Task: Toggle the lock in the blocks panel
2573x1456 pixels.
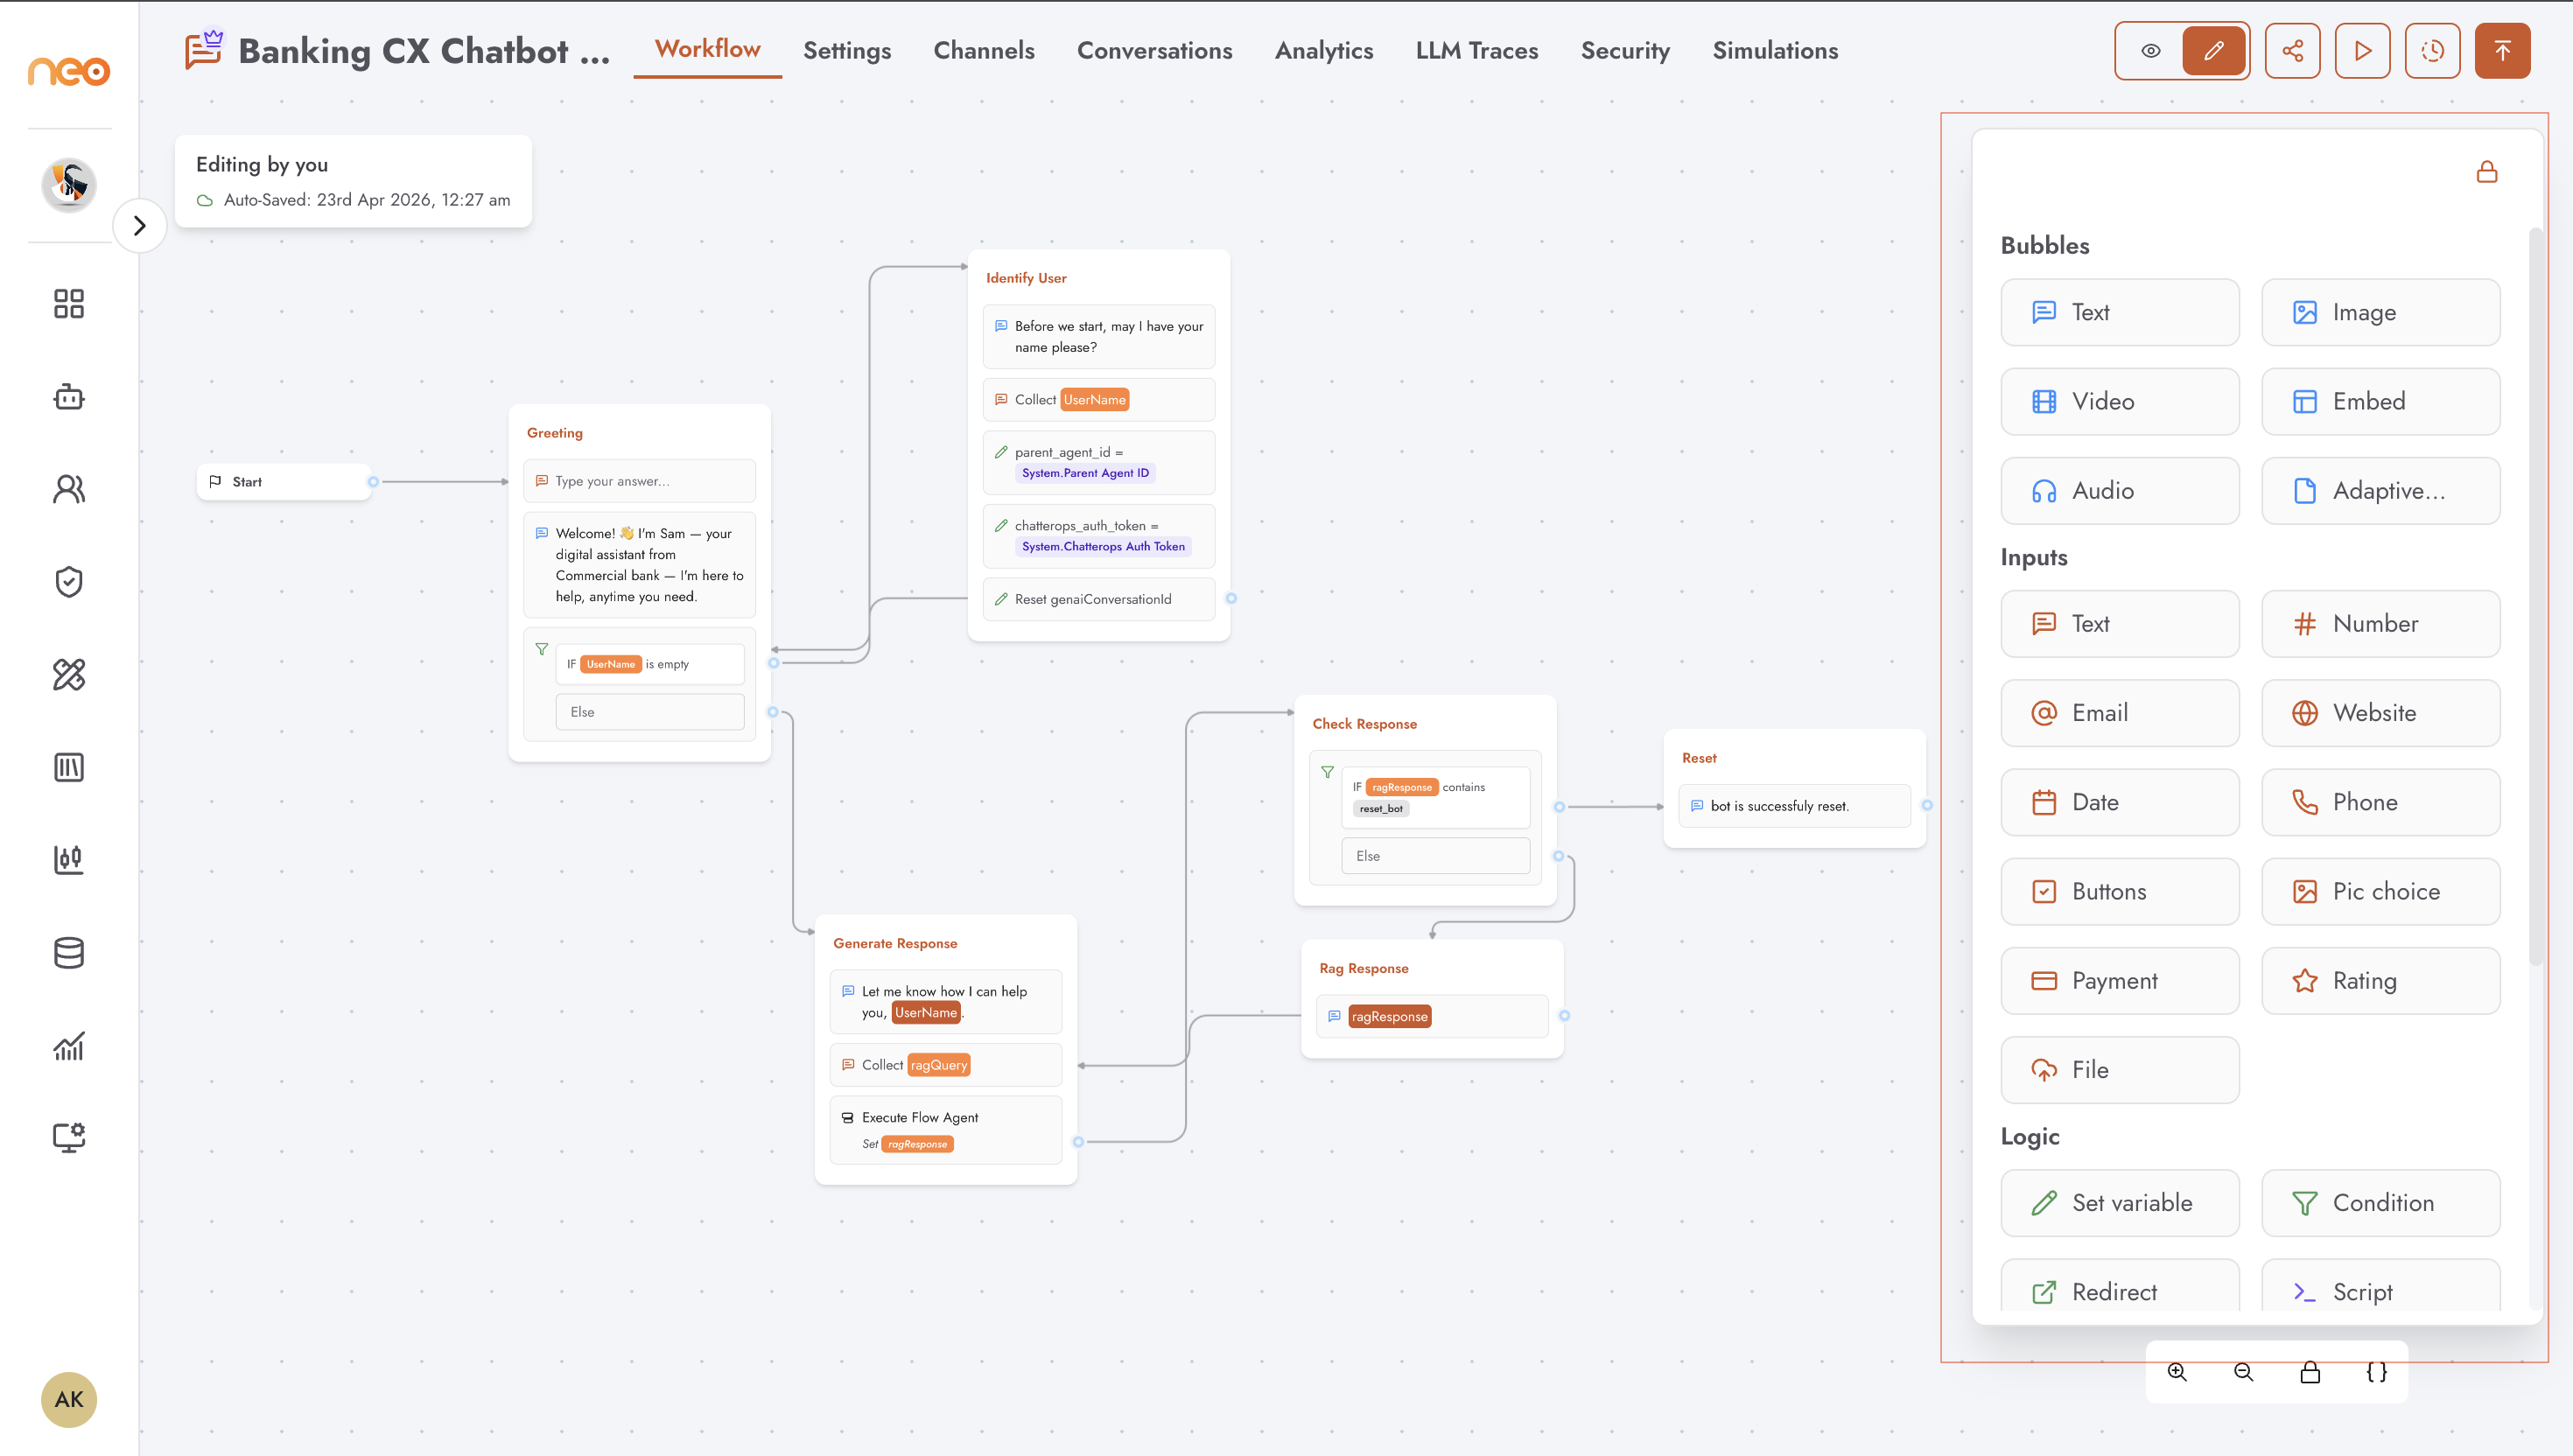Action: click(2487, 172)
